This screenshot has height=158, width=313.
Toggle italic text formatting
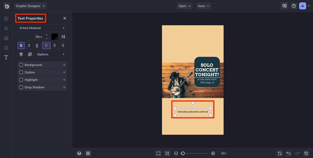[29, 45]
